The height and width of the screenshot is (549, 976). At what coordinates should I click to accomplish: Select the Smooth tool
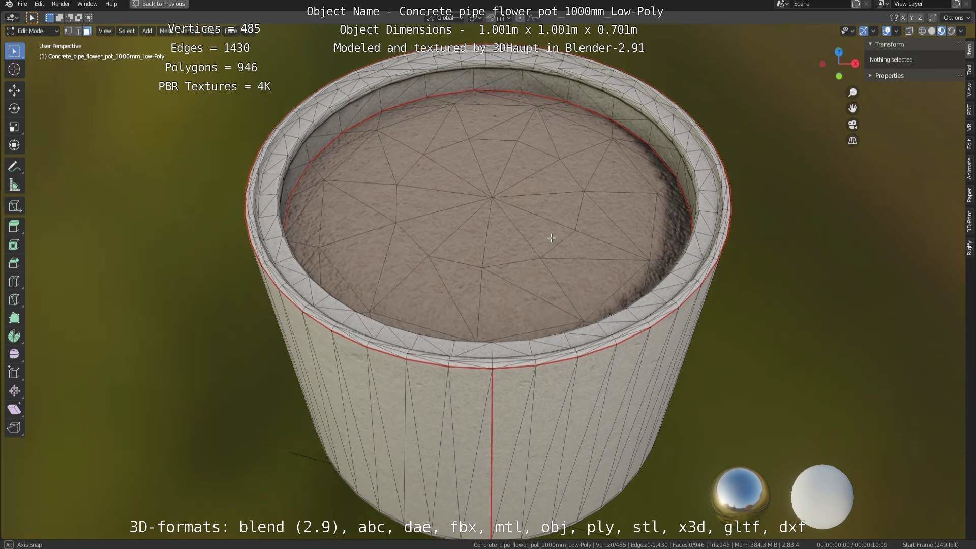click(x=14, y=354)
